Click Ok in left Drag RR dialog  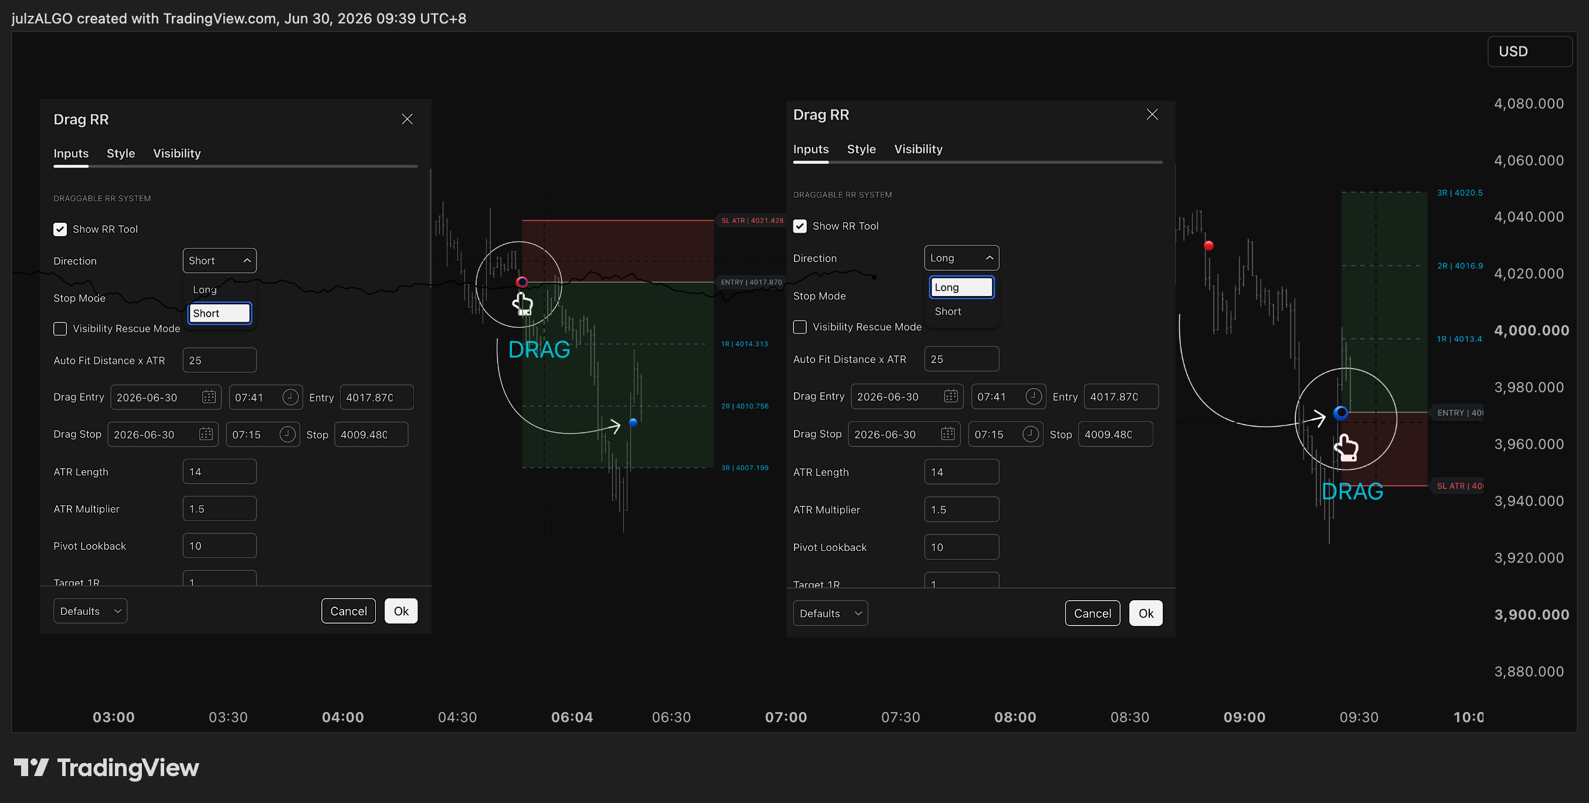pos(401,611)
